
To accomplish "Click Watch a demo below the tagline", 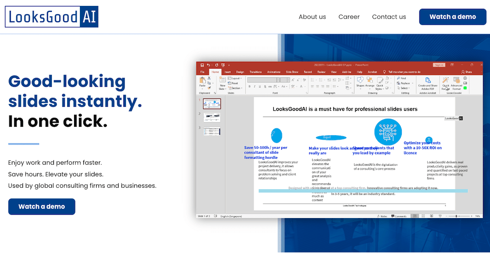I will pyautogui.click(x=42, y=207).
